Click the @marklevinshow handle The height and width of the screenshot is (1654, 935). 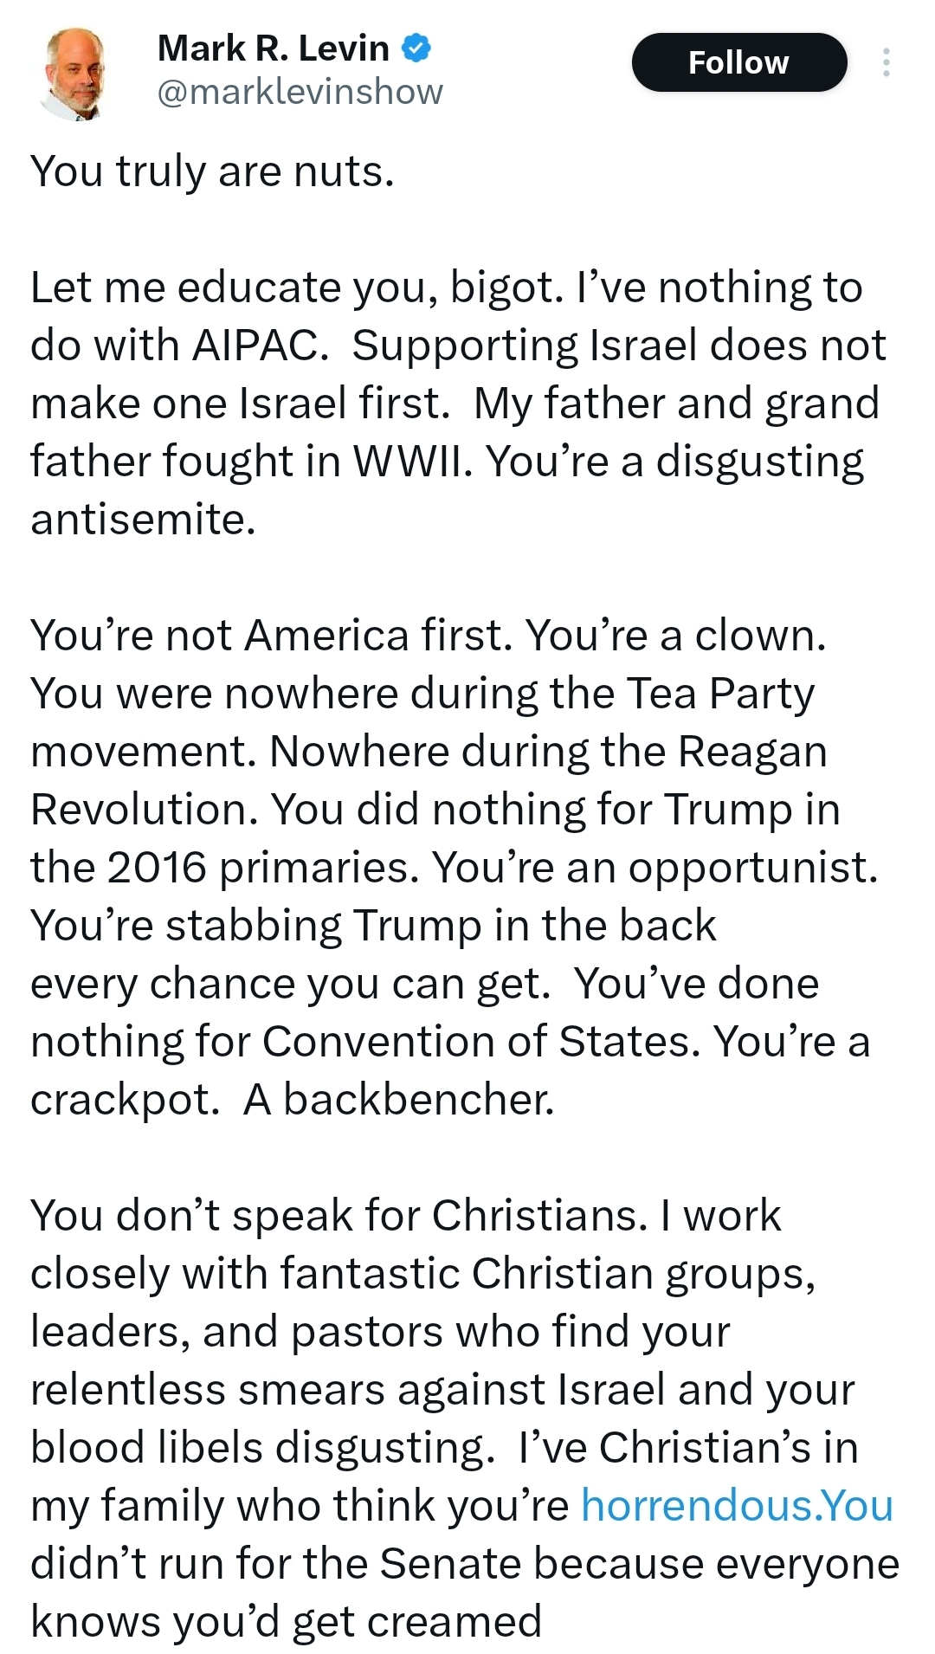pyautogui.click(x=300, y=92)
